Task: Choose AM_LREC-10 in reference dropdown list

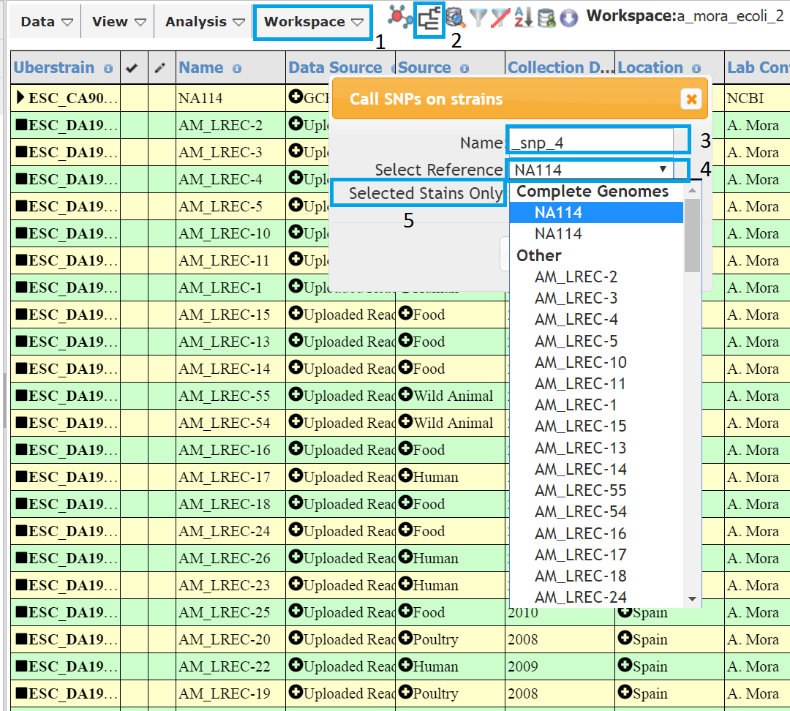Action: pos(596,362)
